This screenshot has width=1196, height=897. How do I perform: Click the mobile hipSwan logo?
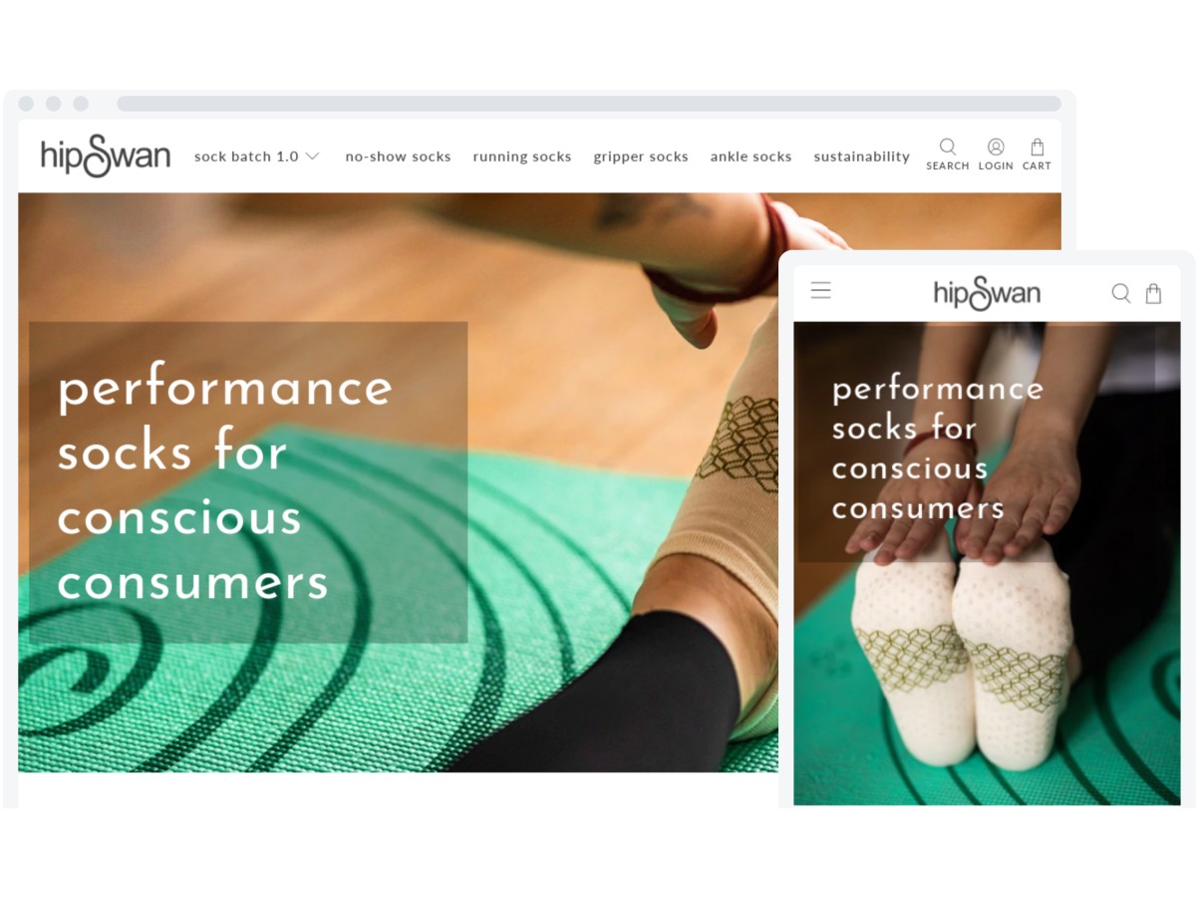[987, 292]
